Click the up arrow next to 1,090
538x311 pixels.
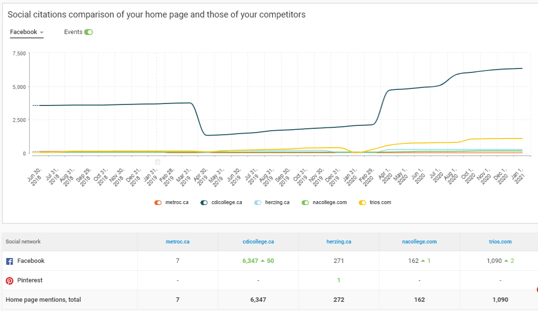click(506, 261)
